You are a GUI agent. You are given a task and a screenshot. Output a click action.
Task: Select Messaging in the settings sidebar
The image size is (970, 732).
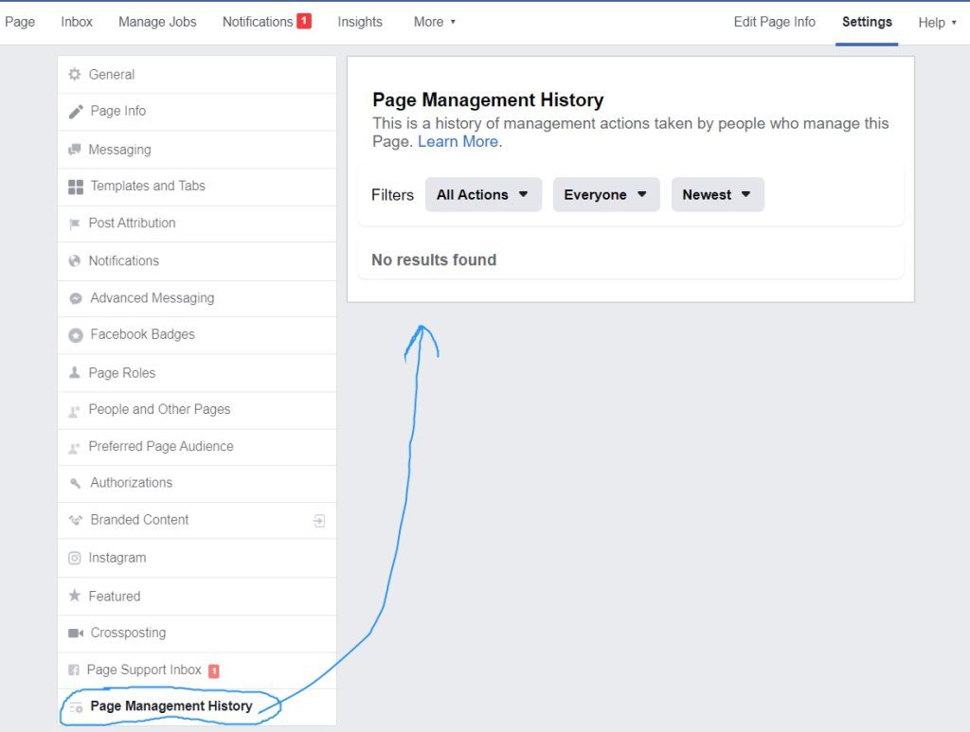click(197, 150)
